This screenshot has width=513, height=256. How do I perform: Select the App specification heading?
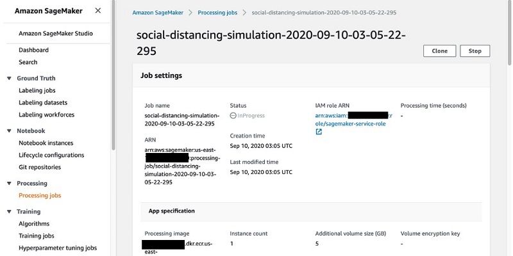coord(172,211)
